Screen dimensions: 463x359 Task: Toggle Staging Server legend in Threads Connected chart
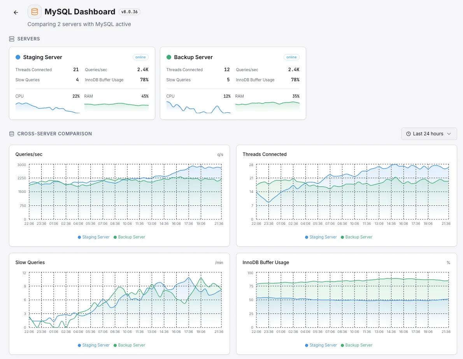321,237
